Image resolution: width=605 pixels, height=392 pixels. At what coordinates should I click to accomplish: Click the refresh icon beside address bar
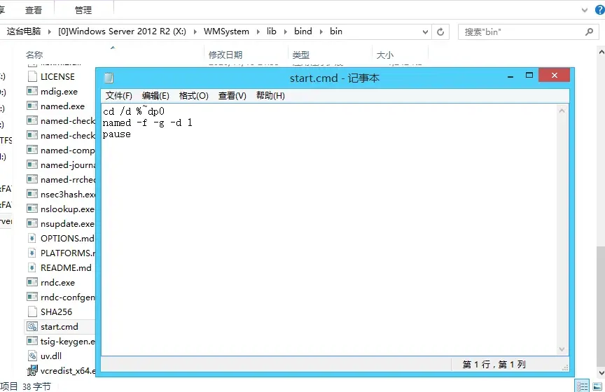pyautogui.click(x=440, y=31)
